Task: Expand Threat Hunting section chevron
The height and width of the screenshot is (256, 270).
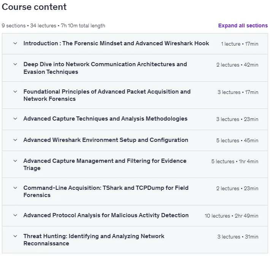Action: tap(15, 236)
